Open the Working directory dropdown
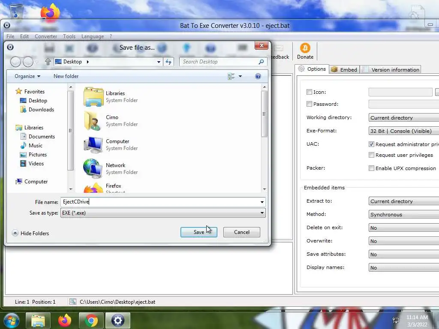Image resolution: width=439 pixels, height=329 pixels. [404, 117]
